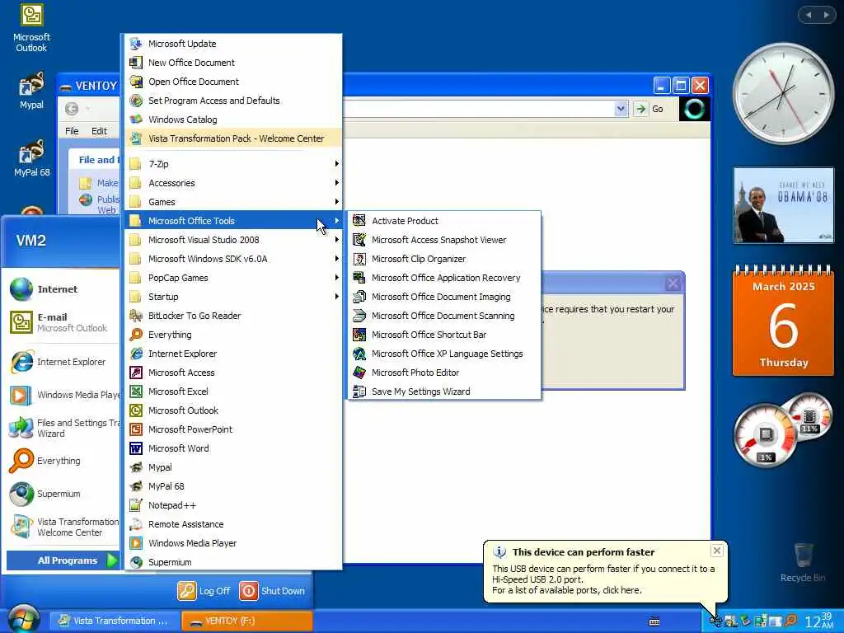
Task: Open Microsoft Office Document Imaging
Action: pos(444,297)
